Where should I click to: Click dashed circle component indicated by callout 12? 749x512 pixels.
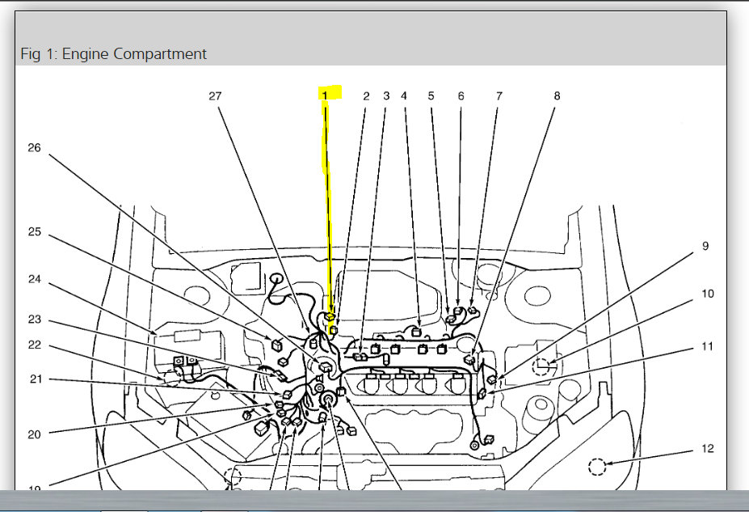tap(597, 467)
